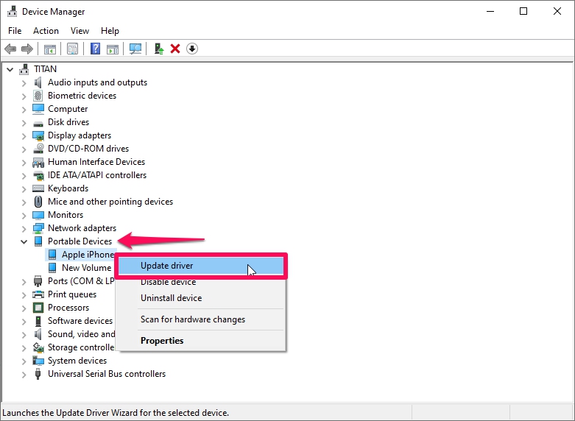Toggle the action pane toolbar icon
575x421 pixels.
click(x=113, y=49)
